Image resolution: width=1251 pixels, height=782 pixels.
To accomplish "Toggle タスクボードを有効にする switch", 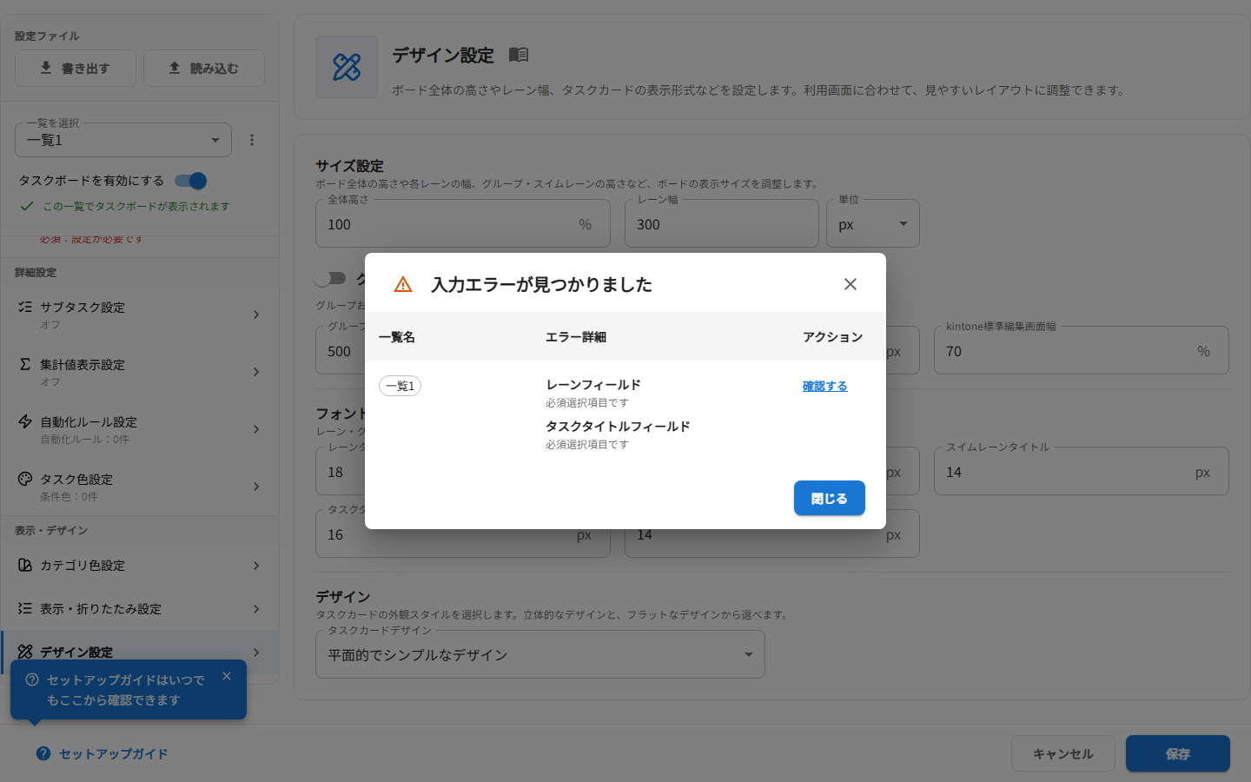I will point(190,181).
